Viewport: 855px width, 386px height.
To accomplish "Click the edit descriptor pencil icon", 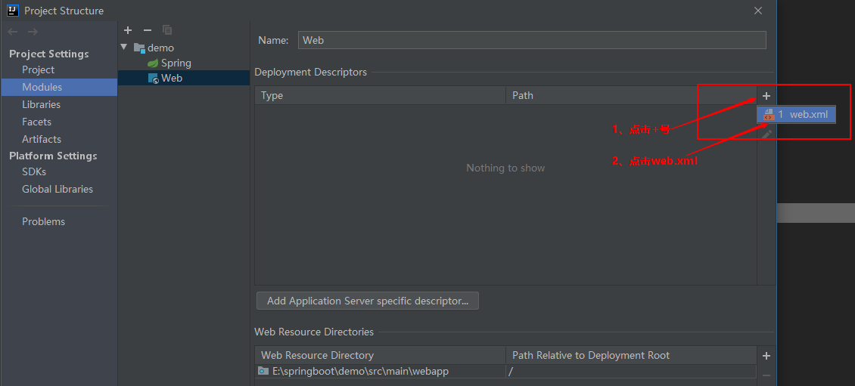I will point(766,134).
